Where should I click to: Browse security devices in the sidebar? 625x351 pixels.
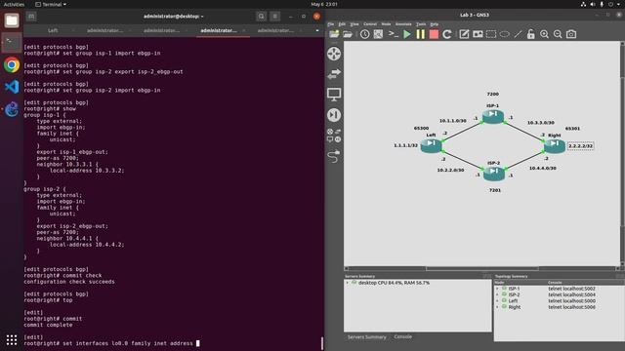(x=334, y=115)
